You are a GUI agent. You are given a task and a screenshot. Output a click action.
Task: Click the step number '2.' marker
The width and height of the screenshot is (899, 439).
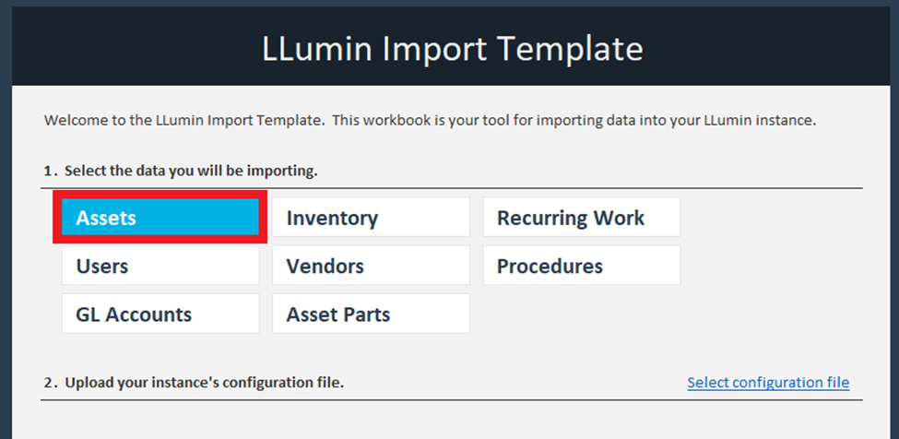tap(50, 383)
